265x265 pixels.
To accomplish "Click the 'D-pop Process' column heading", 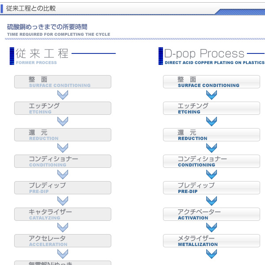I will (204, 53).
